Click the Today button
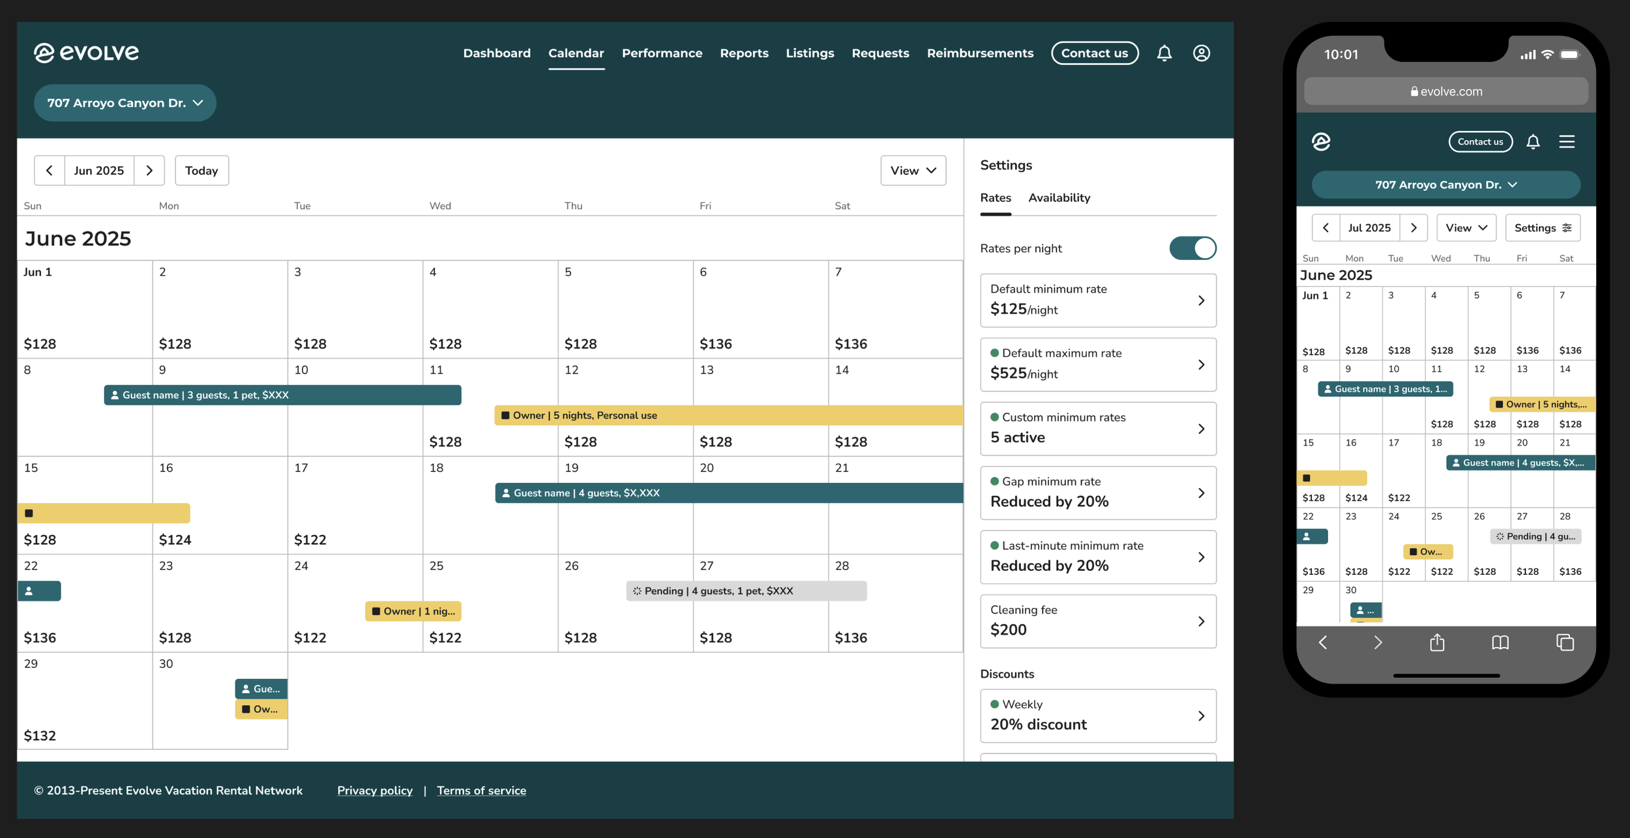The image size is (1630, 838). (201, 171)
